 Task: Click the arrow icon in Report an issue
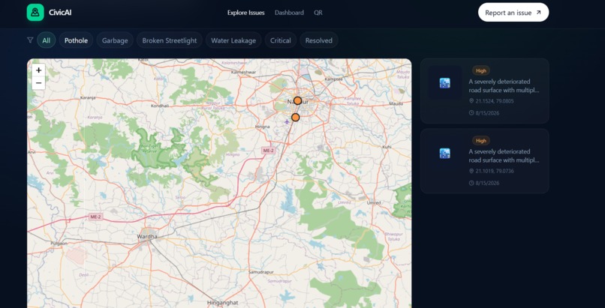tap(539, 12)
